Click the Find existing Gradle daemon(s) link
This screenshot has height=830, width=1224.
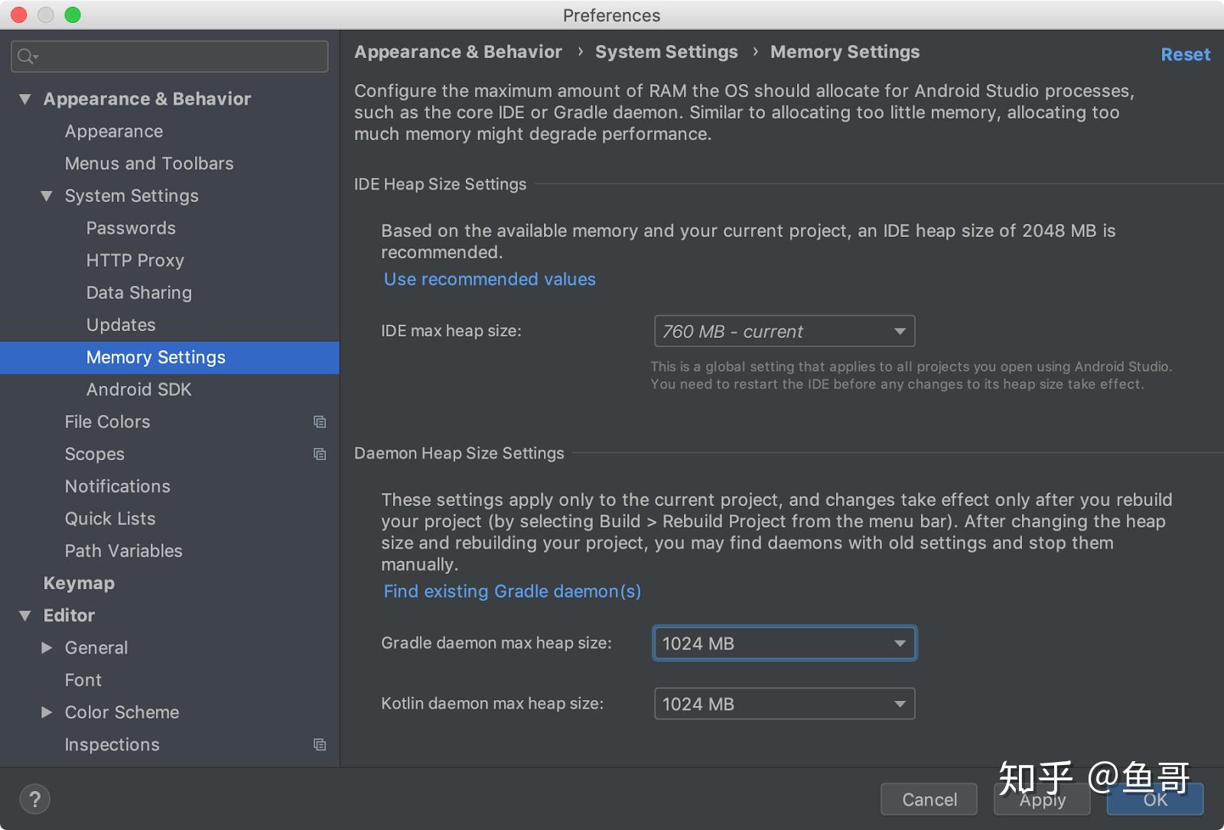[513, 591]
